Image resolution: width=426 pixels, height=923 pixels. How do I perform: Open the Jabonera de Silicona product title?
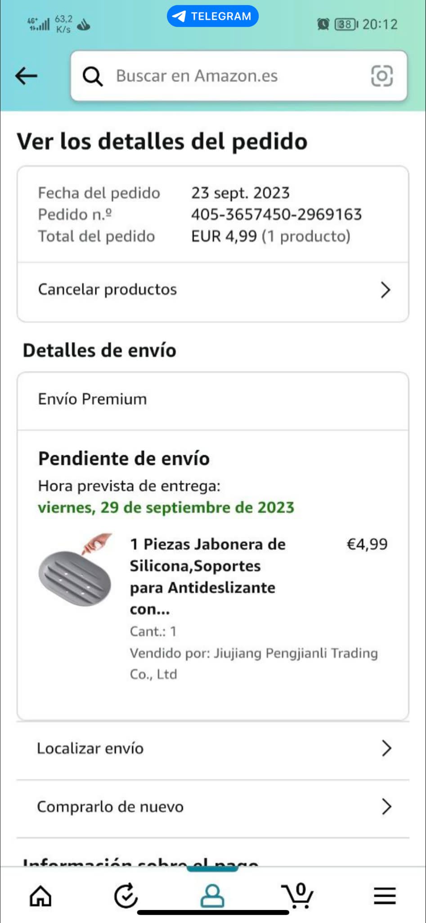point(208,576)
